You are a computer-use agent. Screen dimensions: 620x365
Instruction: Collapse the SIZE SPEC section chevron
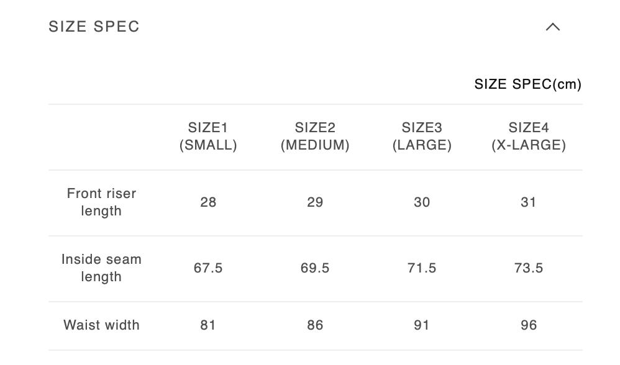coord(552,27)
